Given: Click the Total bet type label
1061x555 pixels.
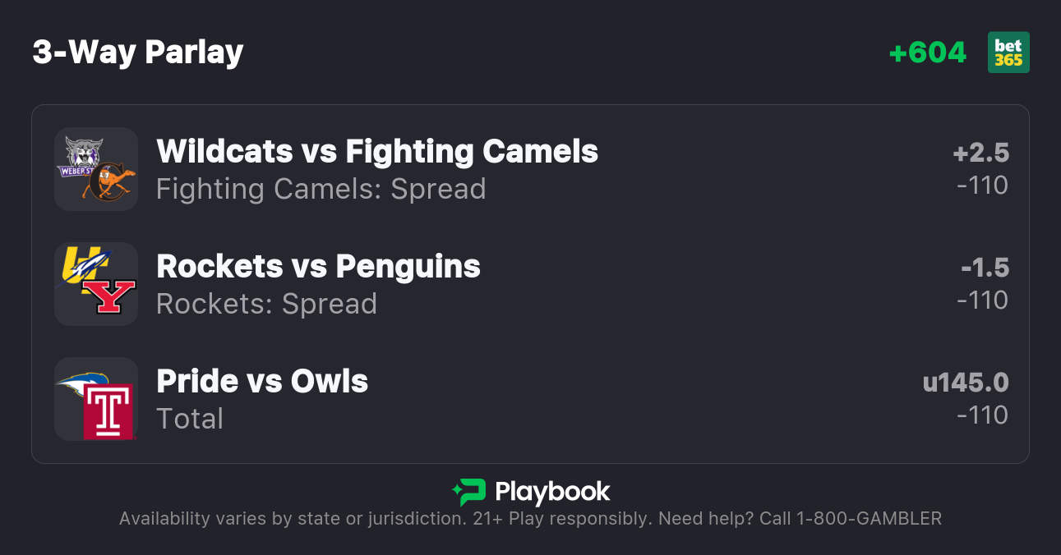Looking at the screenshot, I should [190, 419].
